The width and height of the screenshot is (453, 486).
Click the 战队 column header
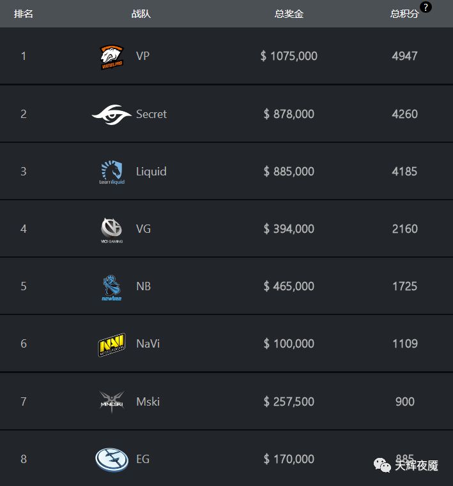[141, 13]
